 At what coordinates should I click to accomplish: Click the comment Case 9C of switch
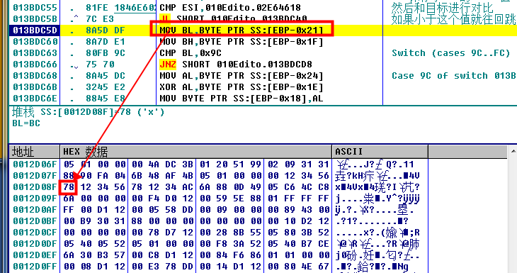(454, 76)
